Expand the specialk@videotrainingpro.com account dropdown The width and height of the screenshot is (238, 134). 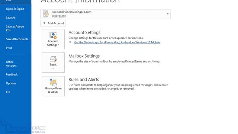(168, 14)
